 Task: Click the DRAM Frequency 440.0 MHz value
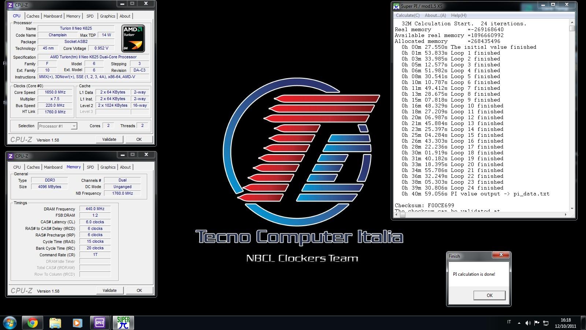click(95, 209)
